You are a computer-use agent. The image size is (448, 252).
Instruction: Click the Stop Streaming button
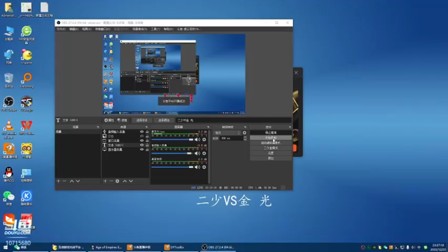[x=271, y=133]
